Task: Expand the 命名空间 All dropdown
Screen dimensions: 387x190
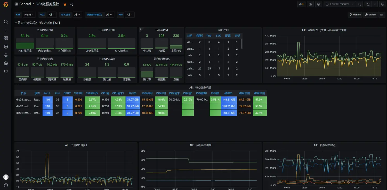Action: (77, 15)
